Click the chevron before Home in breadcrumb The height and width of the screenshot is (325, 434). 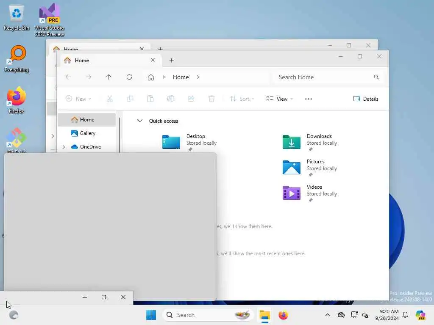pyautogui.click(x=164, y=77)
